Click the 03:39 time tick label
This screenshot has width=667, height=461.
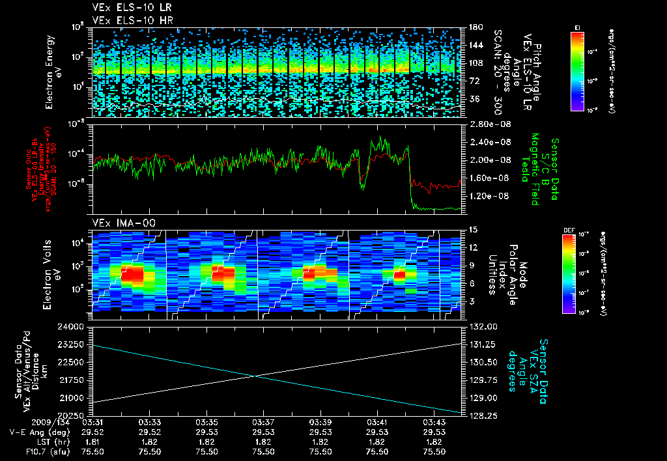(320, 423)
